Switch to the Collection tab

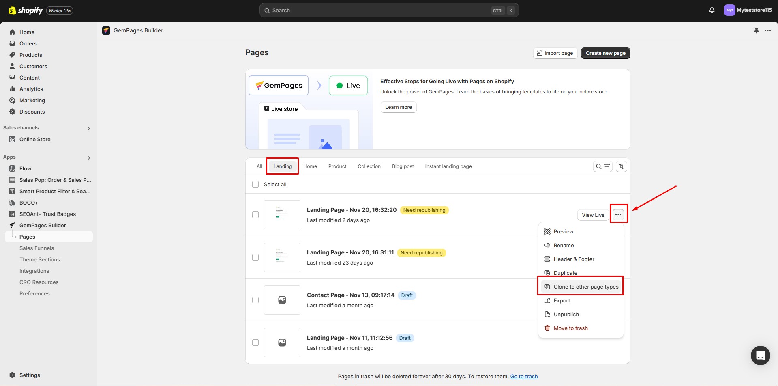(369, 166)
